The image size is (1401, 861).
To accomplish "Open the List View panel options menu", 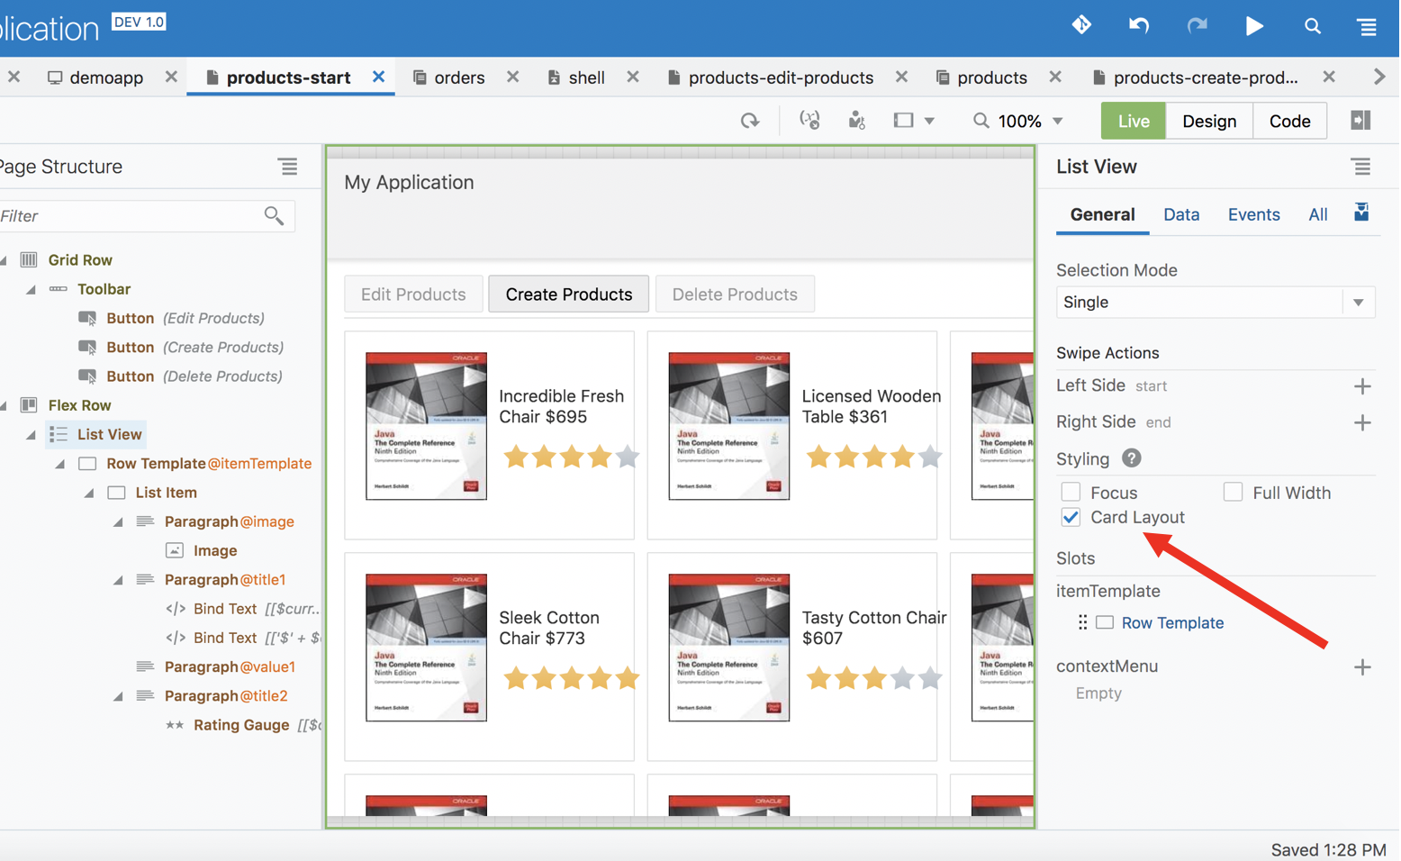I will coord(1360,167).
